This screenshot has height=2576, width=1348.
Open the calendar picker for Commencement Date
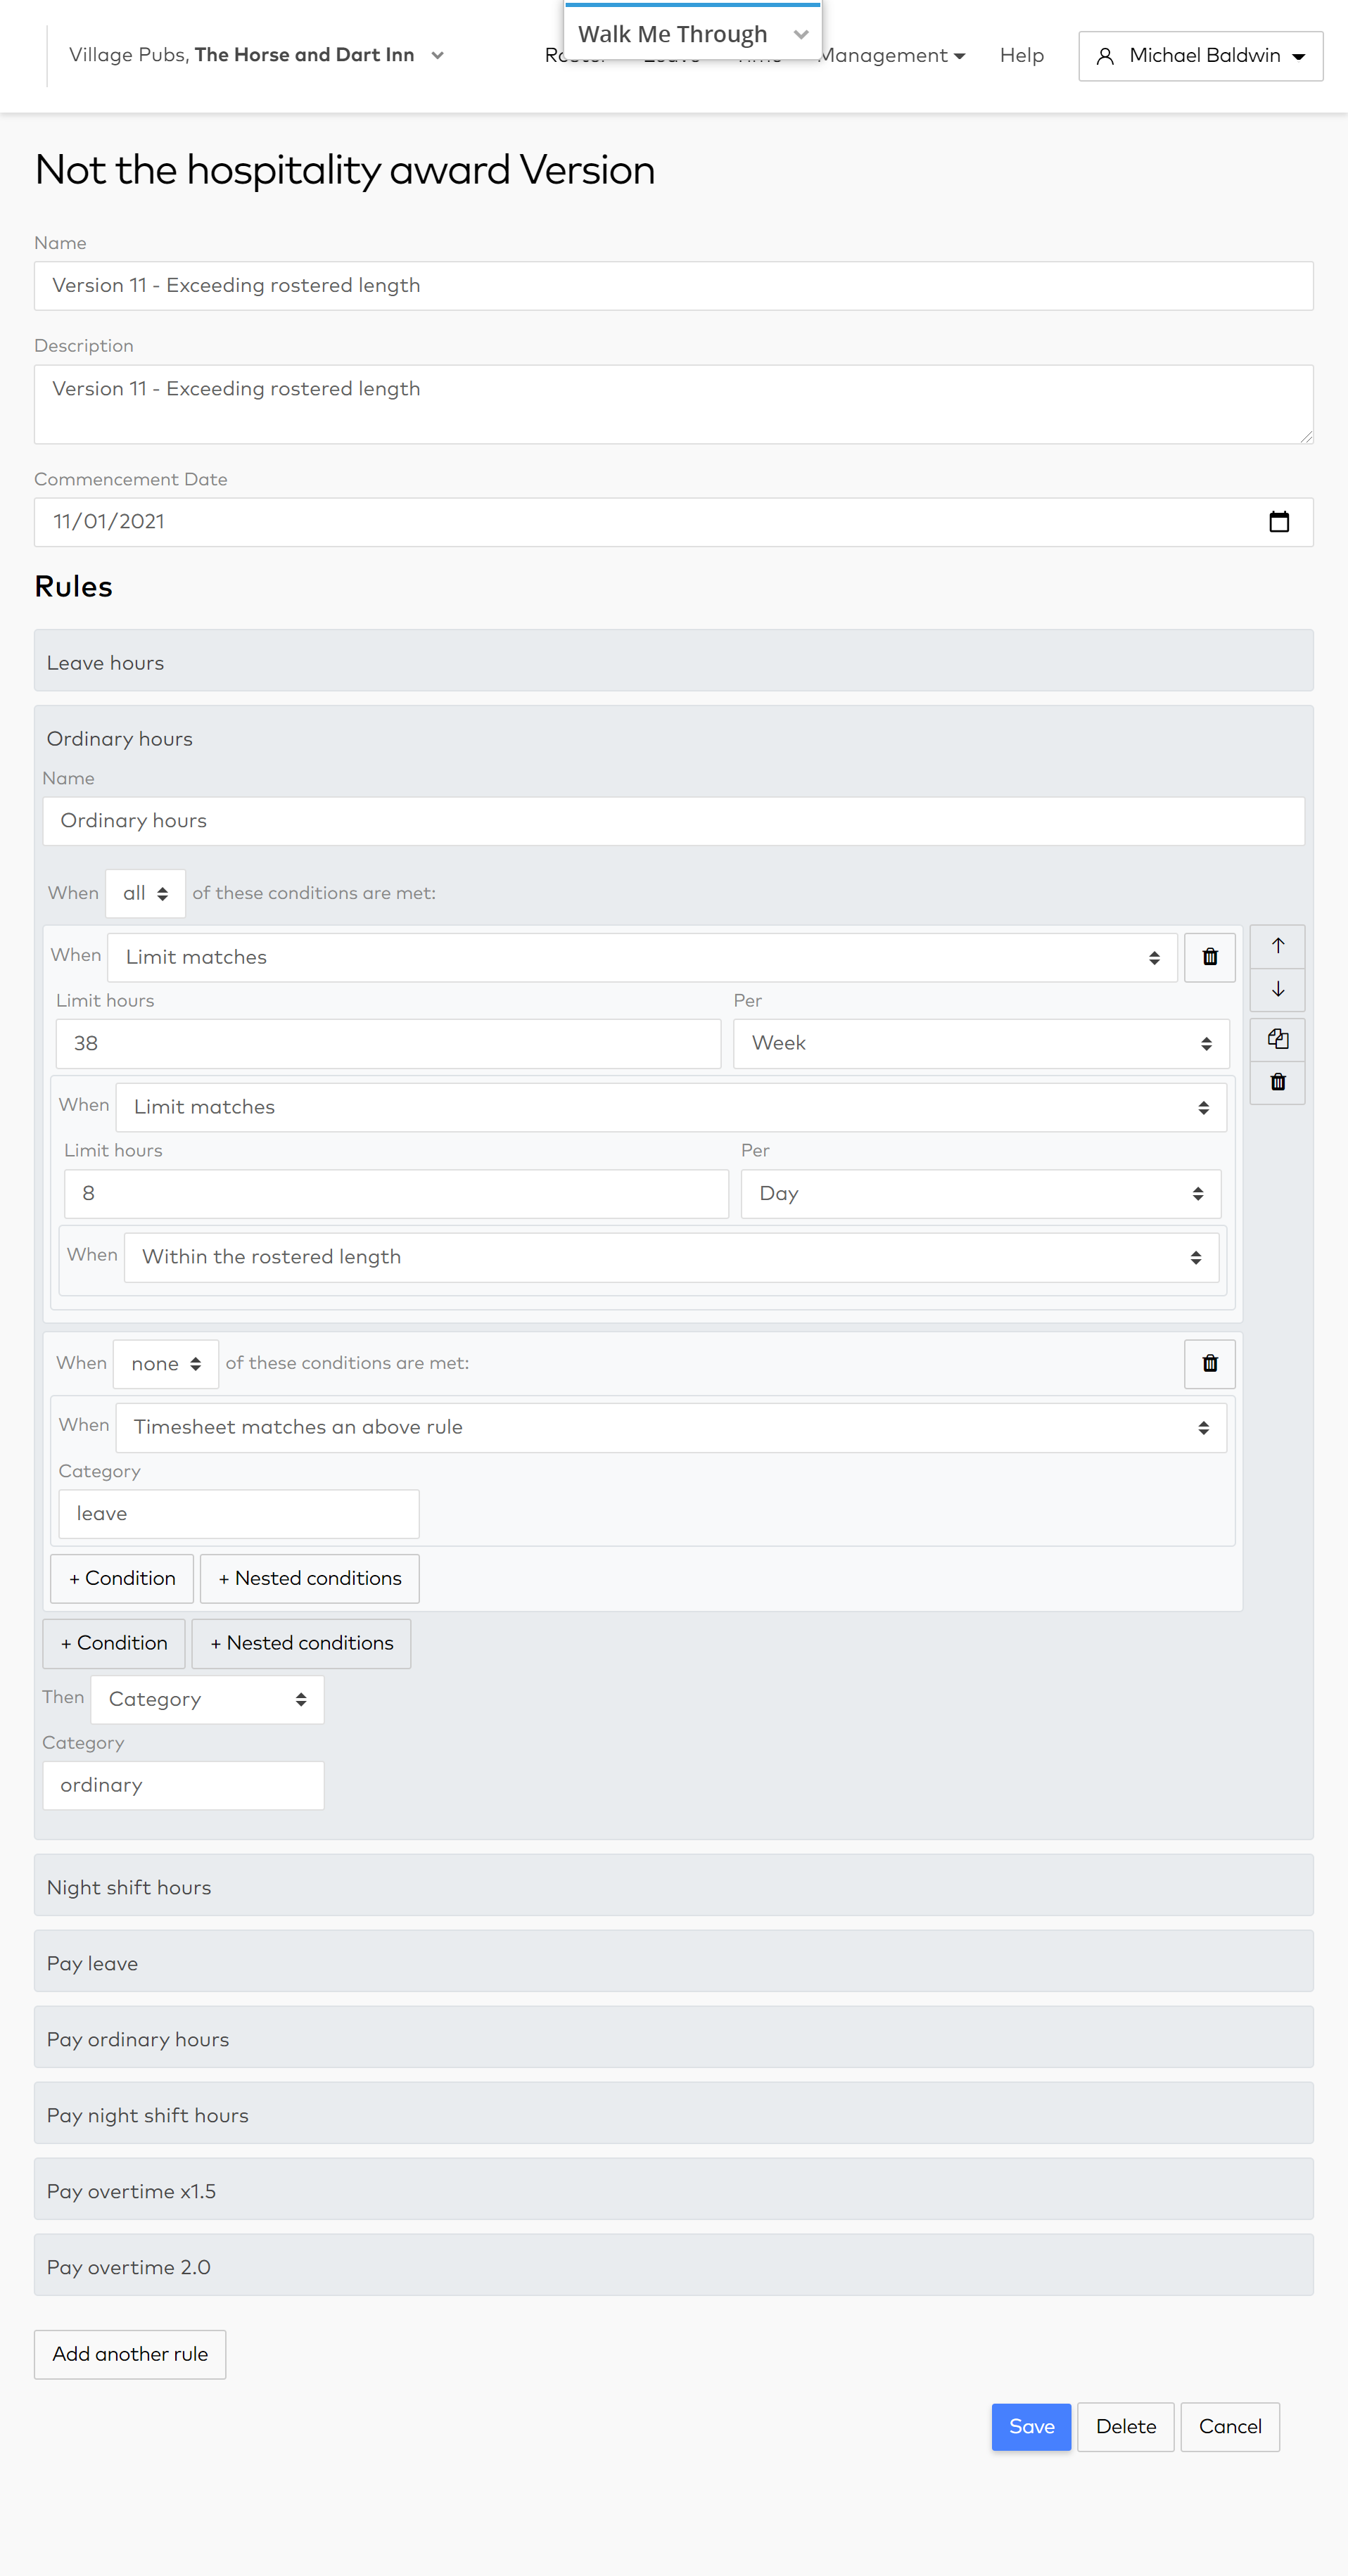click(x=1278, y=522)
